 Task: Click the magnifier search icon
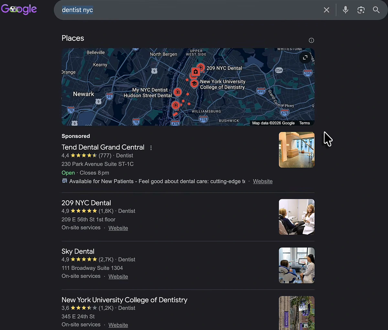[x=376, y=10]
